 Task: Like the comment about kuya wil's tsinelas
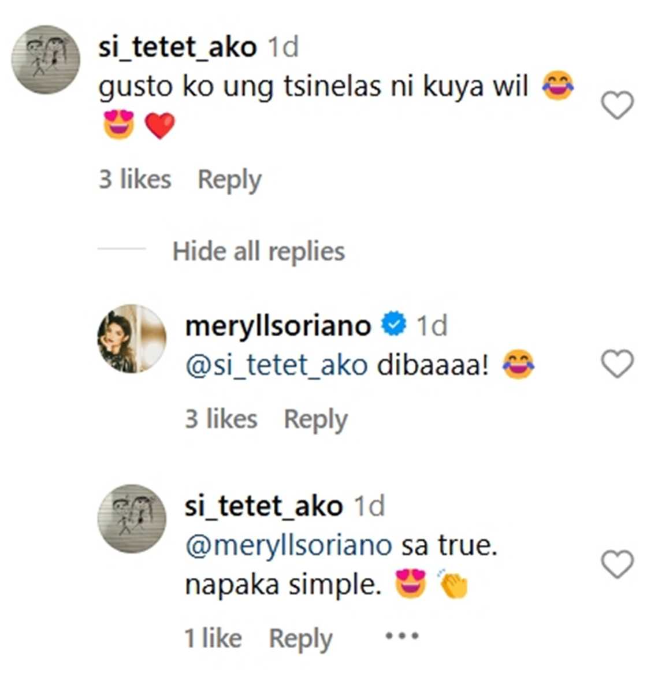click(x=617, y=106)
